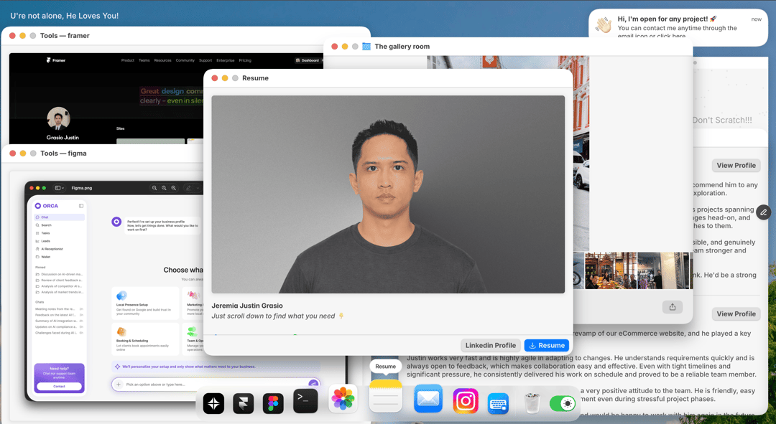
Task: Open pinned item 'Review of client feedback a...'
Action: click(x=60, y=280)
